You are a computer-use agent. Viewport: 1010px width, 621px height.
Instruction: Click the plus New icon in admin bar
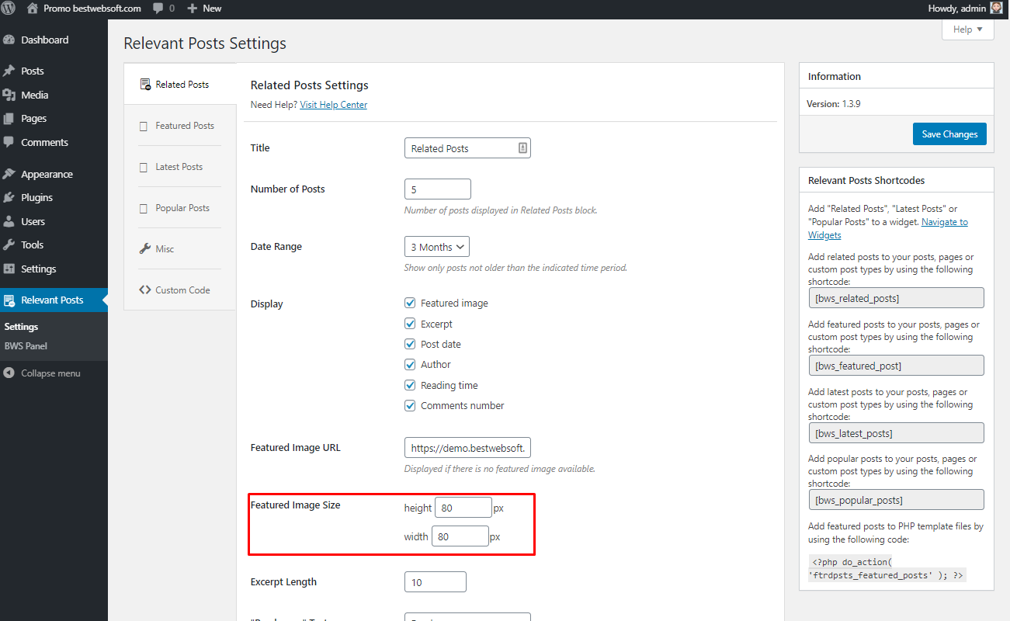tap(193, 9)
